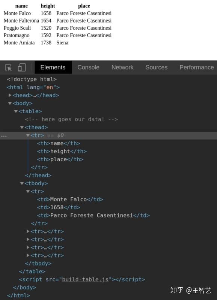Open the three-dots menu beside selected row
The height and width of the screenshot is (300, 217).
tap(4, 136)
